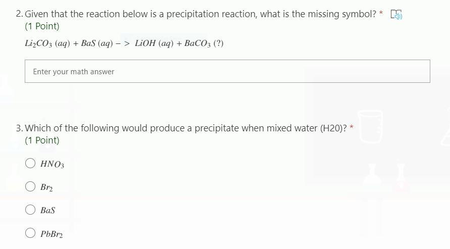Click the 'Enter your math answer' field
Image resolution: width=450 pixels, height=249 pixels.
coord(227,72)
